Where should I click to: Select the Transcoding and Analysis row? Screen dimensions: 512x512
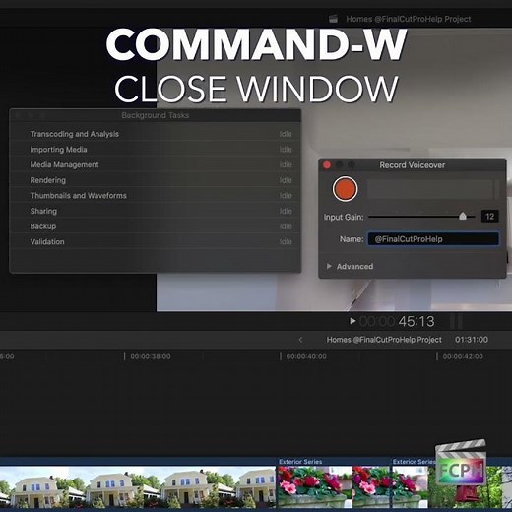(156, 134)
